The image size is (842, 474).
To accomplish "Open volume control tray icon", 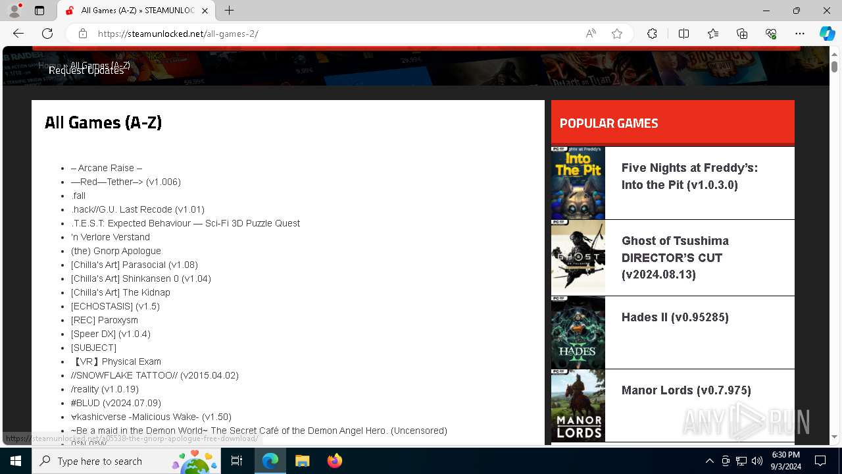I will (756, 461).
